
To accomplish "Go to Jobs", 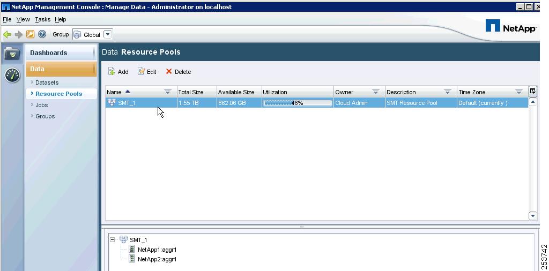I will point(42,105).
